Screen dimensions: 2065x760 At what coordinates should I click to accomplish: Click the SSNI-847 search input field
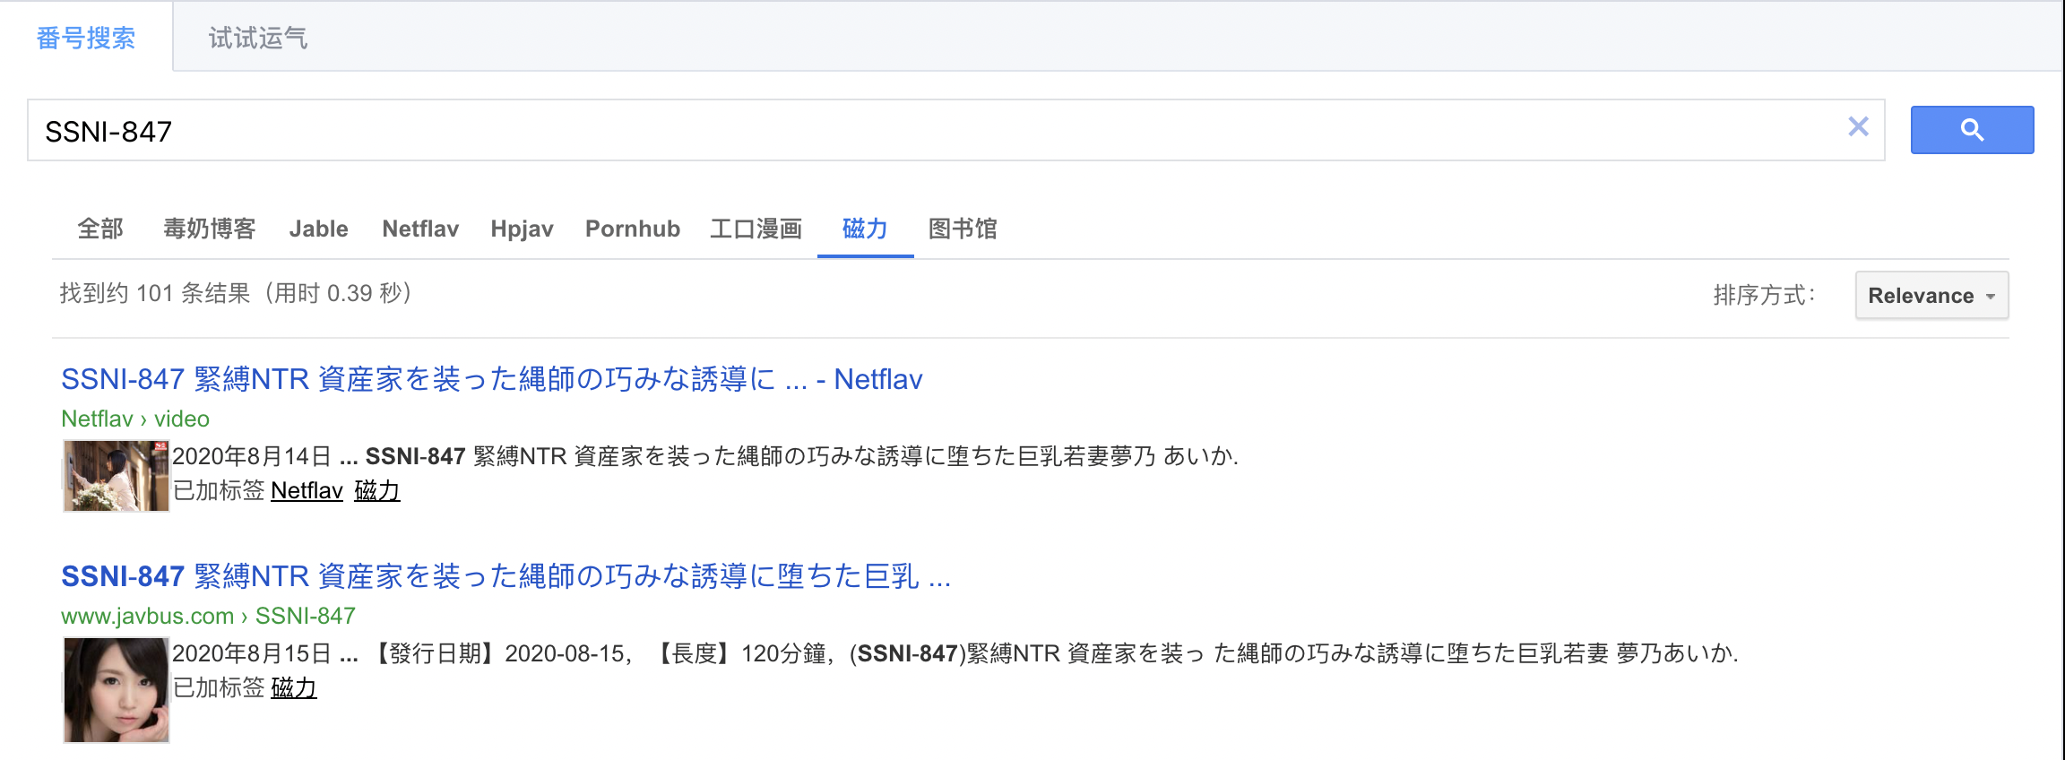click(x=955, y=130)
